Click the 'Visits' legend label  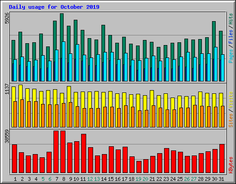pyautogui.click(x=231, y=100)
